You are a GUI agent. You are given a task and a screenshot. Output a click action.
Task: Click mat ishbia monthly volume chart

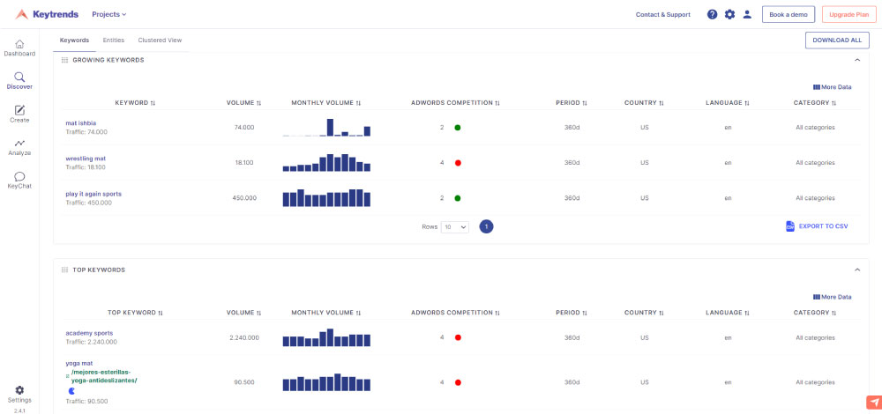pyautogui.click(x=326, y=128)
